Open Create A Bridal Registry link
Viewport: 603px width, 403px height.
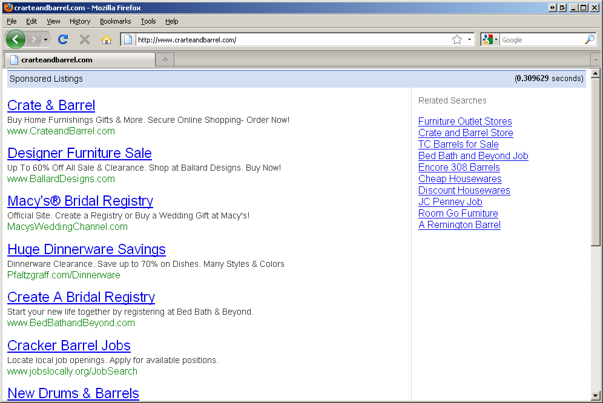pos(81,297)
